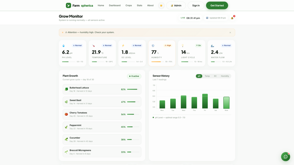The width and height of the screenshot is (294, 165).
Task: Click the warning icon in alert banner
Action: [x=66, y=32]
